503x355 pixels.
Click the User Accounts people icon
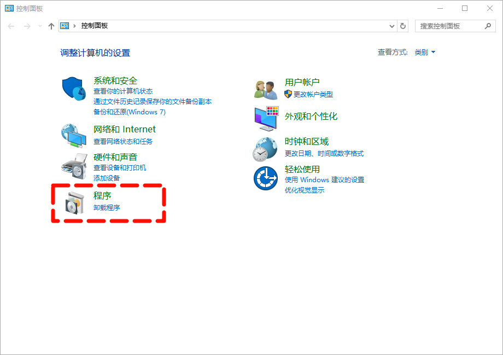pyautogui.click(x=266, y=90)
